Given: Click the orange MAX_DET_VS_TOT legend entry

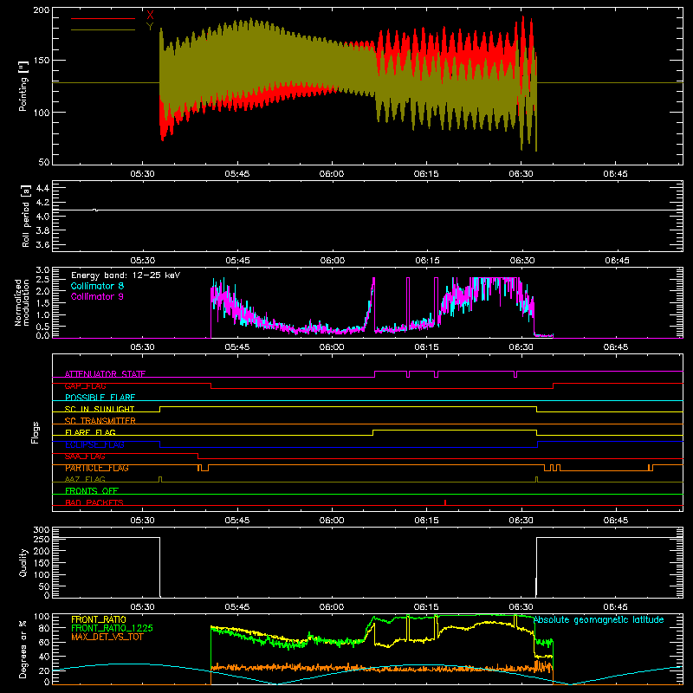Looking at the screenshot, I should pyautogui.click(x=107, y=637).
